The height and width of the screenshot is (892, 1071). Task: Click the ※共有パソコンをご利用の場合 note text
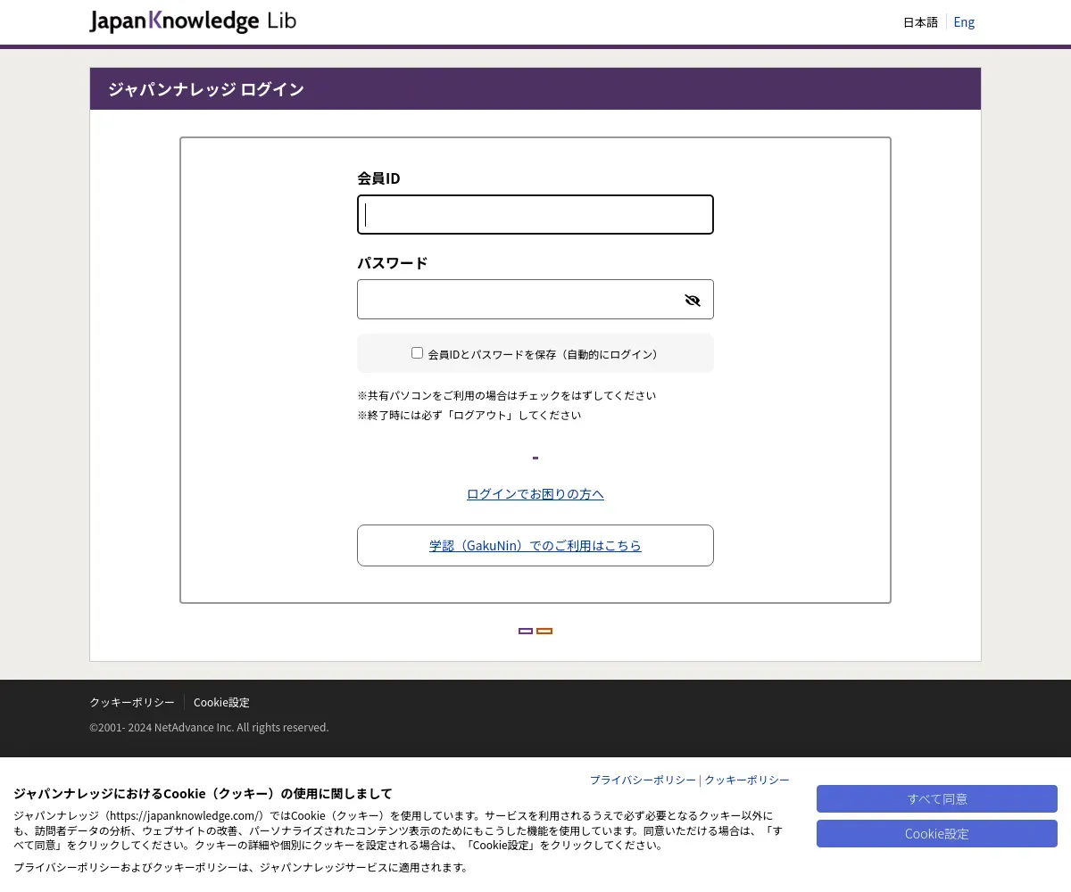coord(507,396)
